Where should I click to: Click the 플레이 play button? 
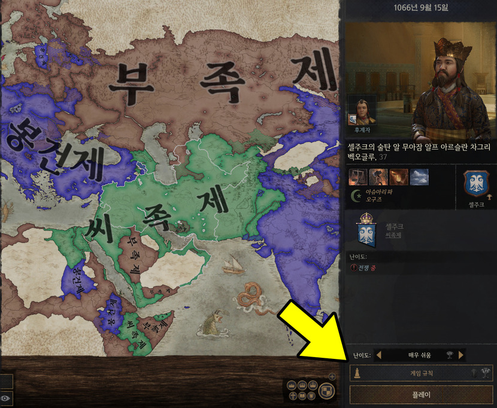pos(421,395)
